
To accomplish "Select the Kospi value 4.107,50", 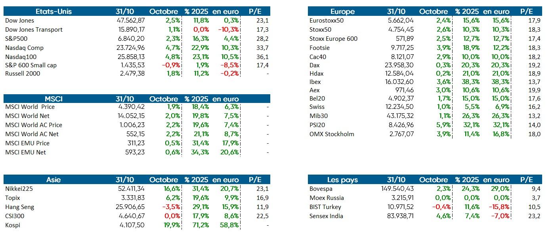I will (x=132, y=225).
